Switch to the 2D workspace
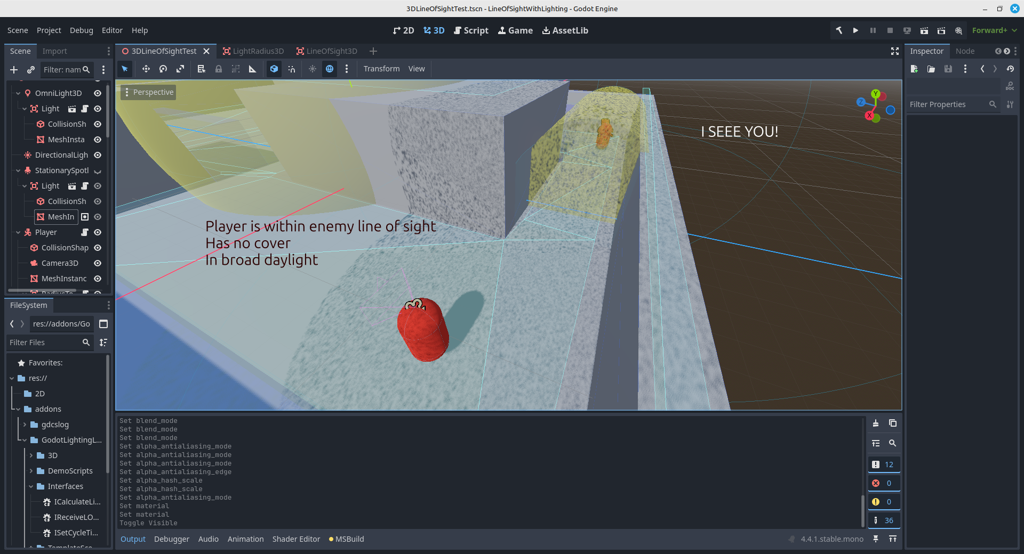1024x554 pixels. 403,30
